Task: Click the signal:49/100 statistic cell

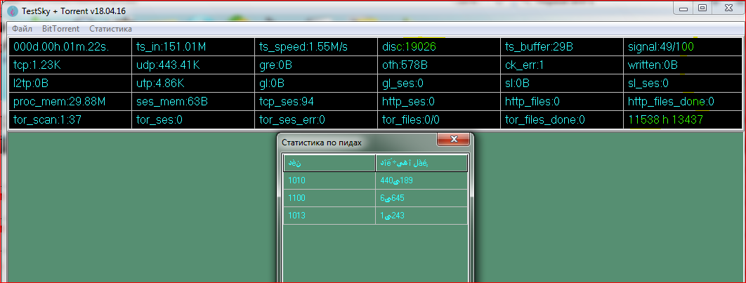Action: [x=681, y=47]
